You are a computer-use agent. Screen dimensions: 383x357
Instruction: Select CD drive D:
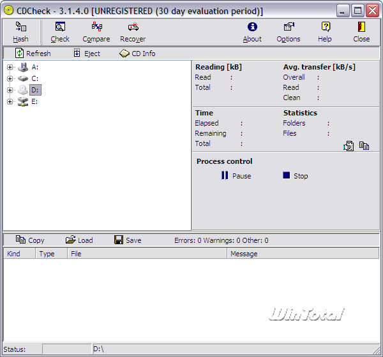tap(35, 90)
